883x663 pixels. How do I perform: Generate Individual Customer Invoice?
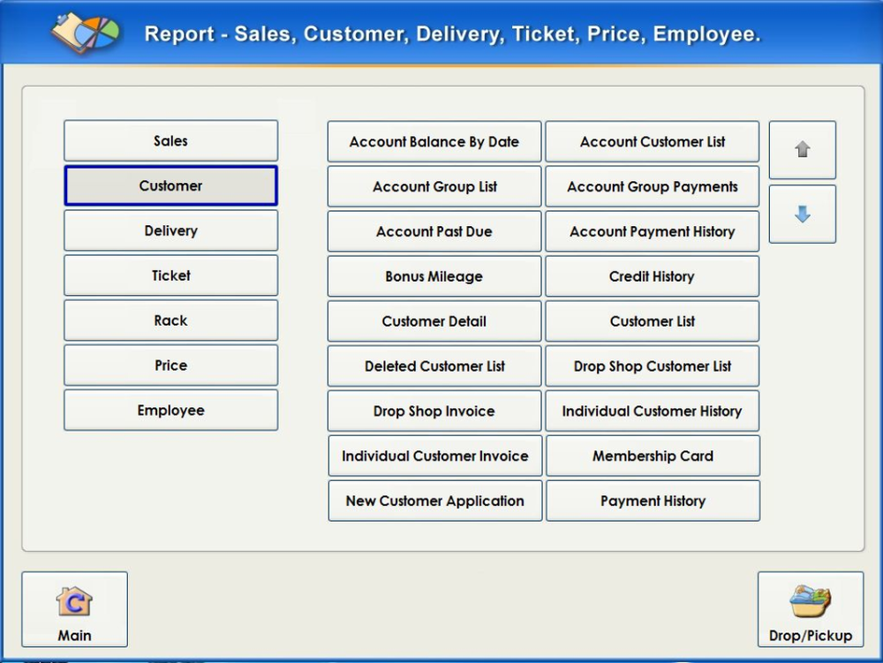coord(434,456)
